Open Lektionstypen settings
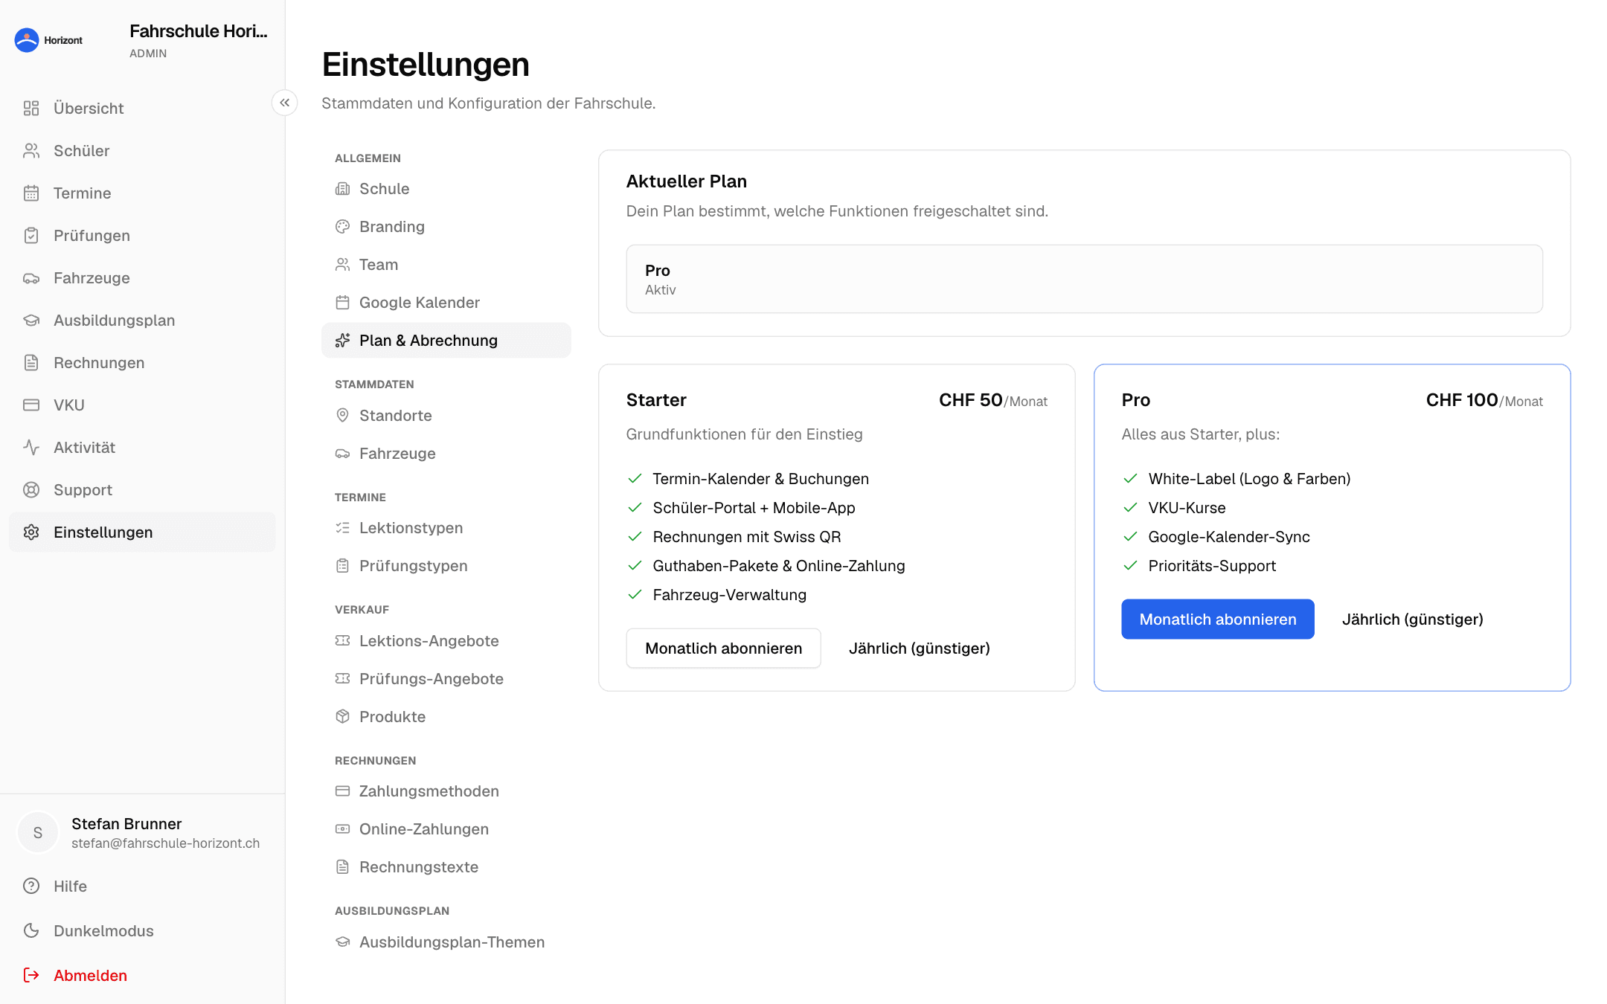 tap(446, 528)
